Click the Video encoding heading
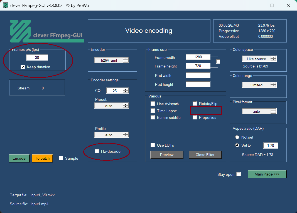Viewport: 297px width, 213px height. click(x=149, y=31)
